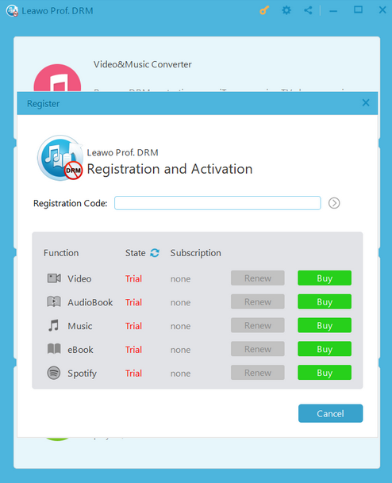Click the Leawo Prof. DRM logo in dialog

pos(60,158)
